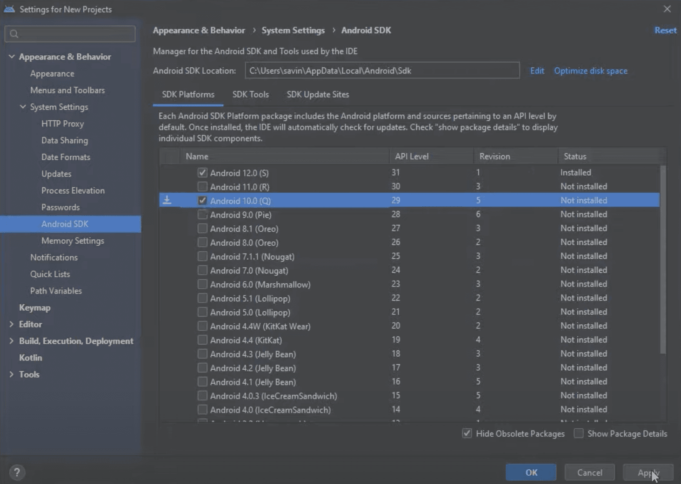The image size is (681, 484).
Task: Apply the selected SDK changes
Action: (x=648, y=472)
